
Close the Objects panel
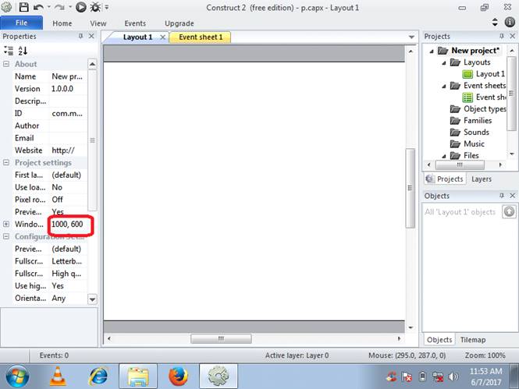(513, 196)
